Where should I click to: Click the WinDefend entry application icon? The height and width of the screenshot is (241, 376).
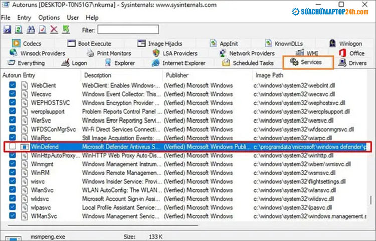coord(24,147)
